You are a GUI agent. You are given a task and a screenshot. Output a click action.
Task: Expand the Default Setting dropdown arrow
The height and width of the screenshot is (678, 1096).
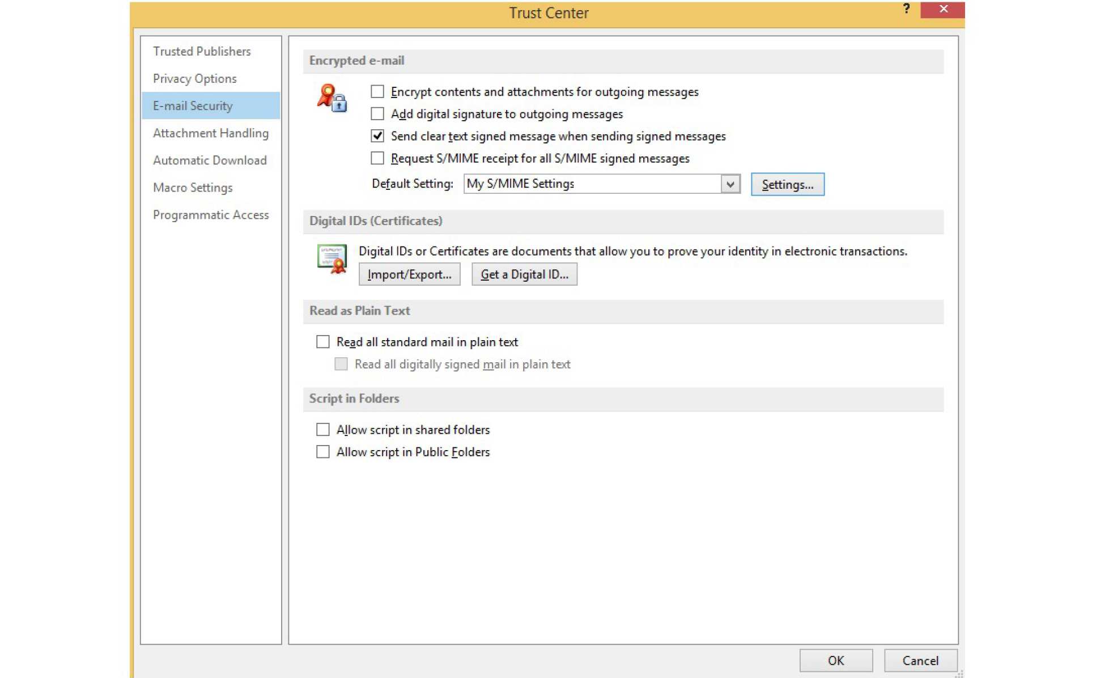(730, 184)
